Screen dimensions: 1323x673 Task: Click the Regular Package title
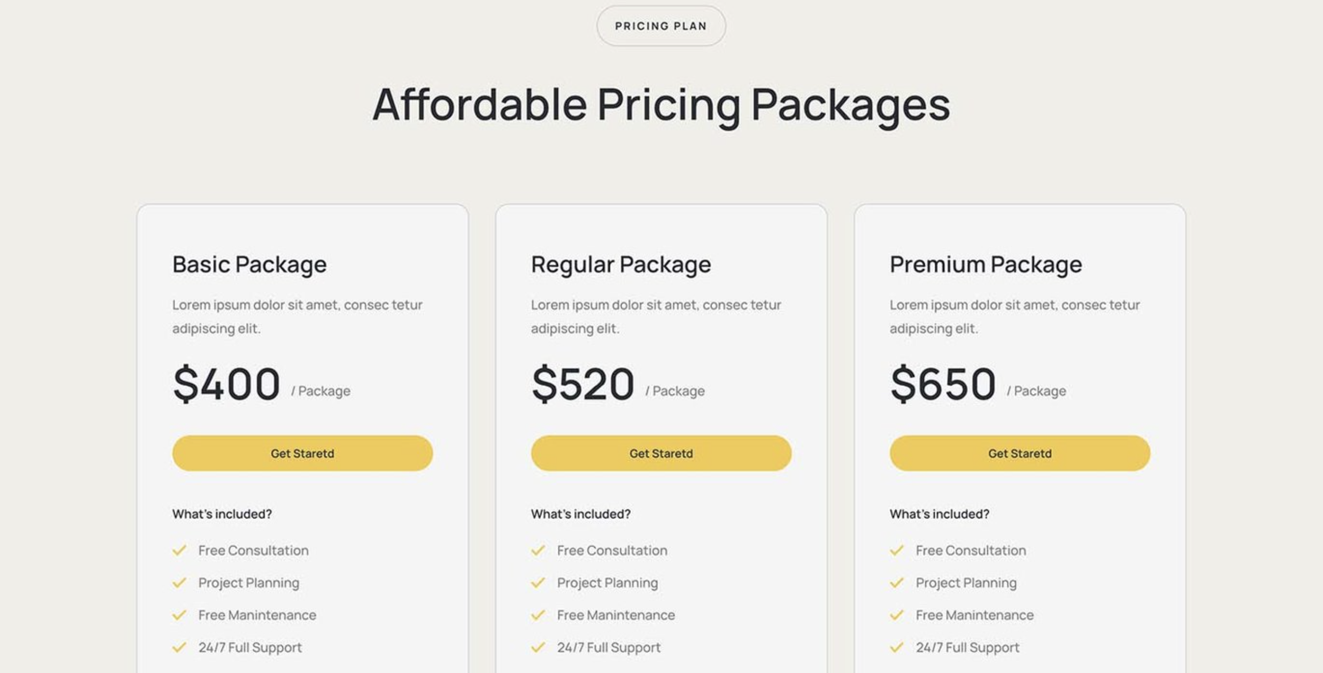(x=621, y=265)
